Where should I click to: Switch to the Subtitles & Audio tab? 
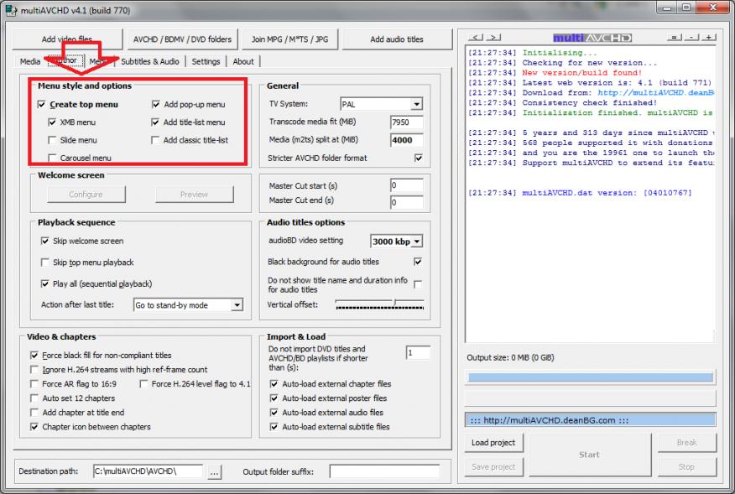point(150,61)
